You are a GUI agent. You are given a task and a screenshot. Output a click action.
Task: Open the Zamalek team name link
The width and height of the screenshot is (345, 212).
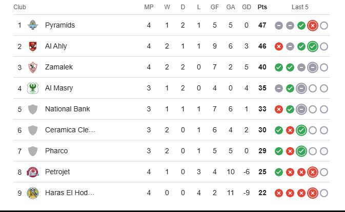point(59,67)
